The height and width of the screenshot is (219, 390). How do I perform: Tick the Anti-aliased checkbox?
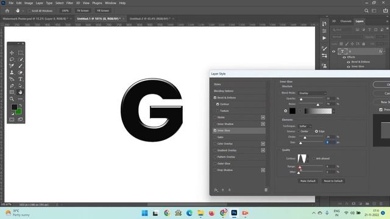point(314,158)
